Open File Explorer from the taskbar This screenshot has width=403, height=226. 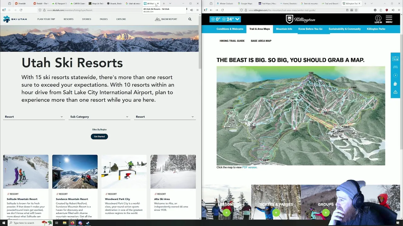(x=65, y=223)
